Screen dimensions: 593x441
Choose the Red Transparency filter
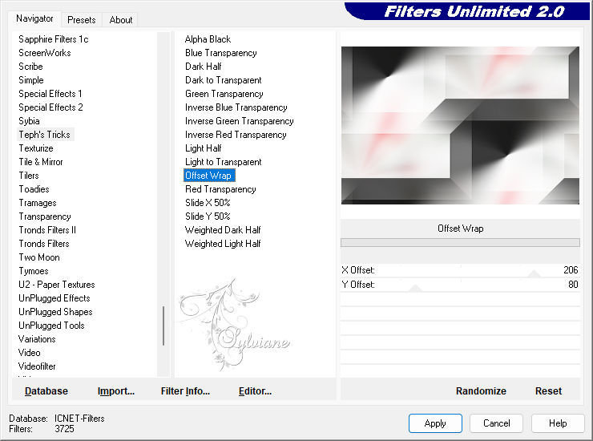(x=220, y=189)
